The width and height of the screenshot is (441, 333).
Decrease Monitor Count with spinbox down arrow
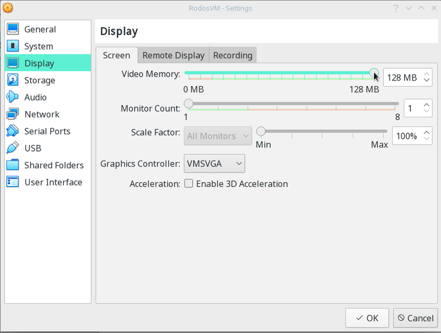pyautogui.click(x=426, y=112)
